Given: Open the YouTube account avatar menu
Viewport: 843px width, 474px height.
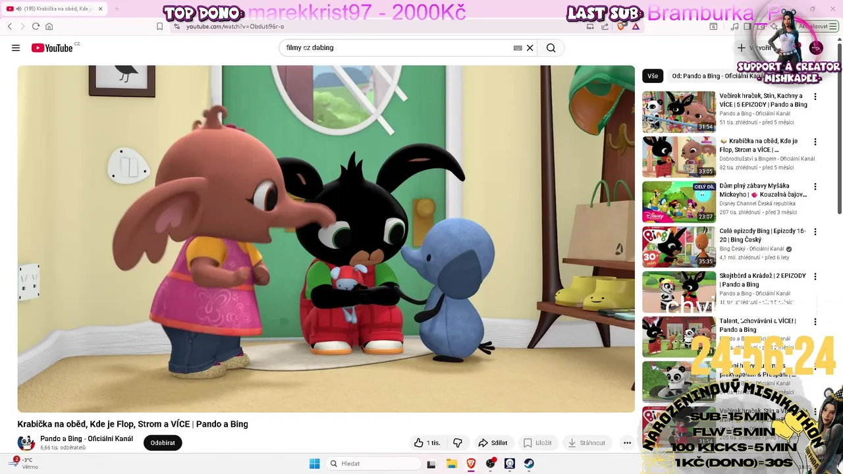Looking at the screenshot, I should tap(816, 48).
